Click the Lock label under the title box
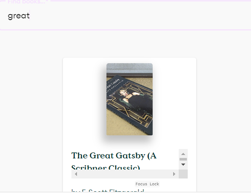Image resolution: width=251 pixels, height=193 pixels. (x=154, y=184)
